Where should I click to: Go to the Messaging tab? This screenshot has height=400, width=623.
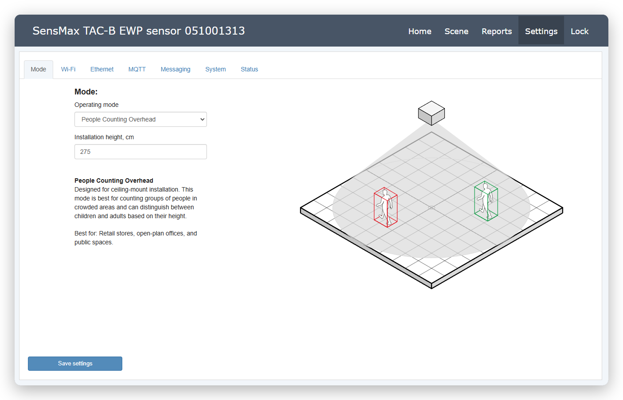click(175, 69)
